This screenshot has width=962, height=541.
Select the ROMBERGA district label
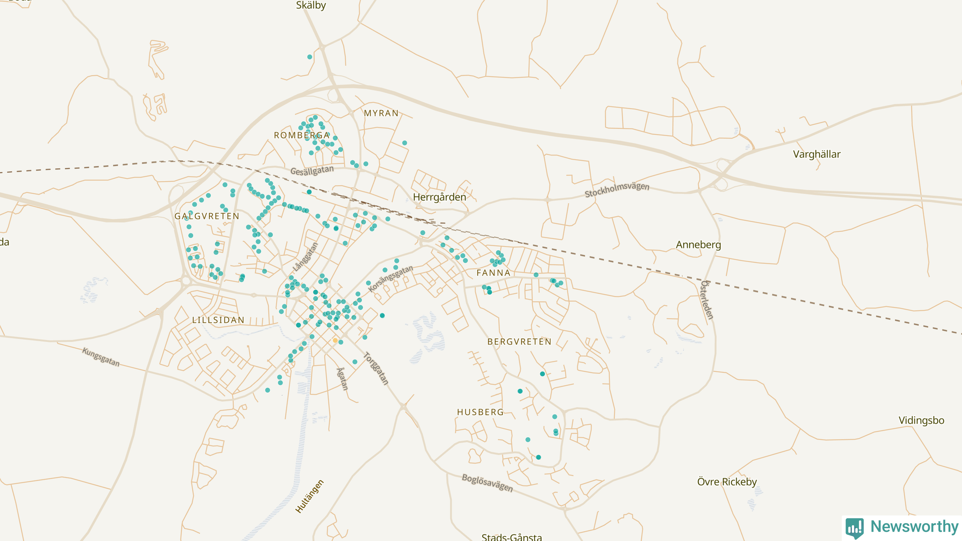[302, 135]
